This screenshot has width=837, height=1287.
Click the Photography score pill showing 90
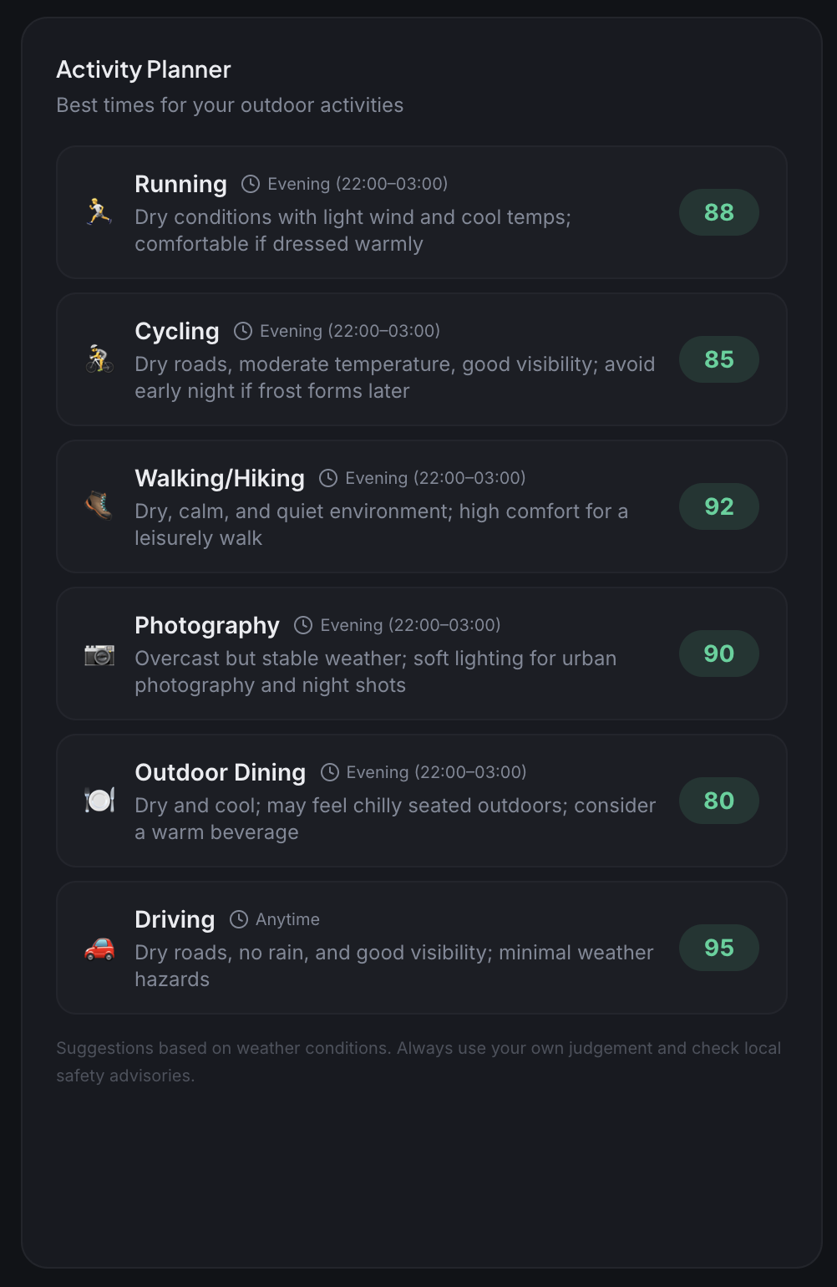point(718,654)
